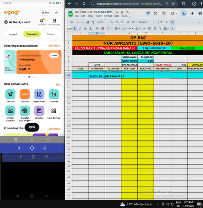Star the DP JESO SLOT document
This screenshot has width=203, height=208.
pos(117,12)
